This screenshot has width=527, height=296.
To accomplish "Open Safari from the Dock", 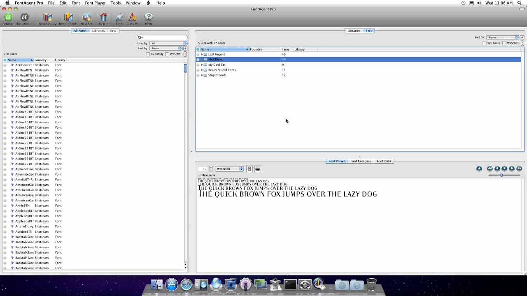I will pos(187,284).
